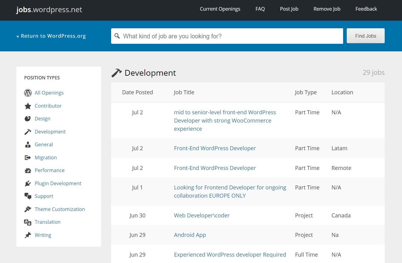Image resolution: width=402 pixels, height=263 pixels.
Task: Click inside the job search input field
Action: click(213, 36)
